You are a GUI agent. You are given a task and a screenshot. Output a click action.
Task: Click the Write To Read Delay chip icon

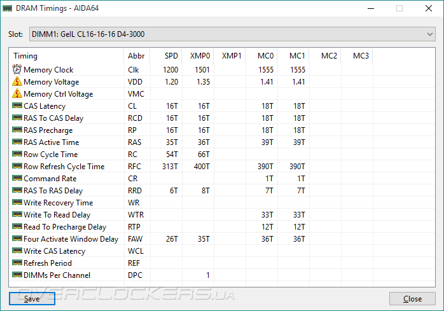[17, 214]
